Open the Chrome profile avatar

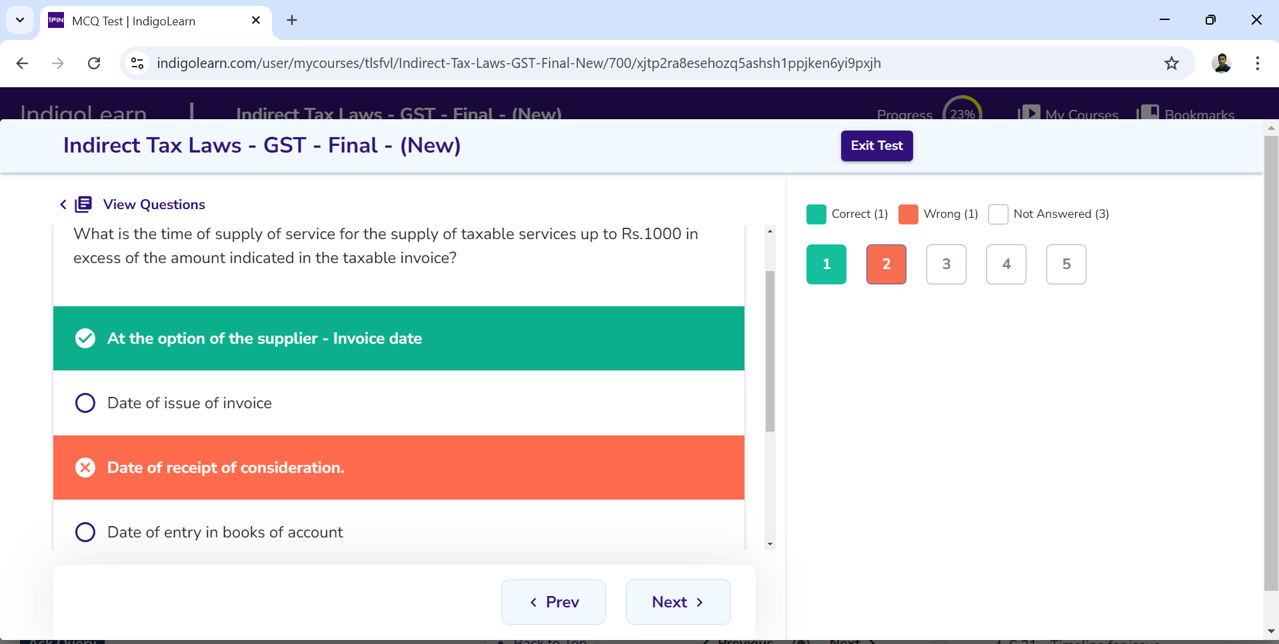point(1221,63)
